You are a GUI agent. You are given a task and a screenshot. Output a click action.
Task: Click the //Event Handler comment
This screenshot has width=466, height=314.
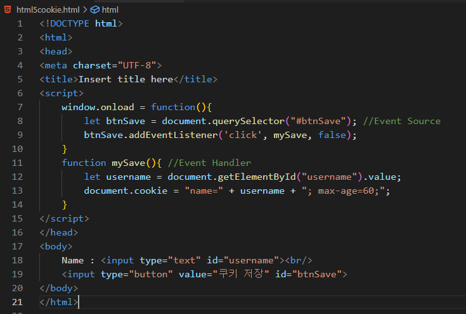(x=209, y=163)
